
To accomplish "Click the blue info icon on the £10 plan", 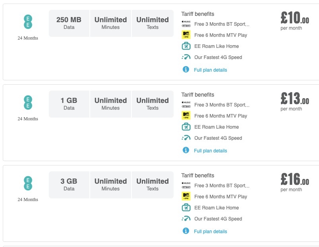I will (186, 70).
